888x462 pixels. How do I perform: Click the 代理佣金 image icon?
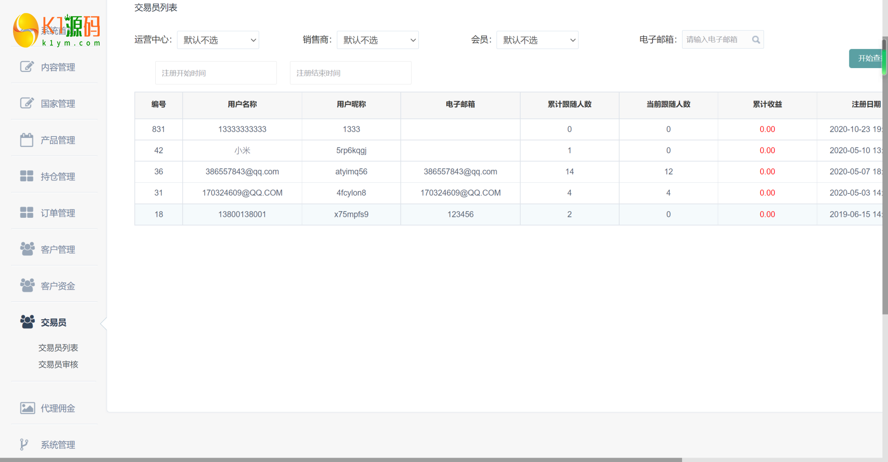pos(27,408)
